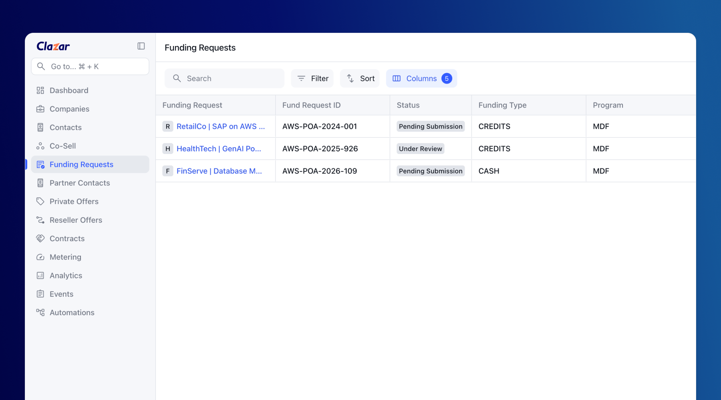Select the Companies sidebar icon
Image resolution: width=721 pixels, height=400 pixels.
(40, 109)
